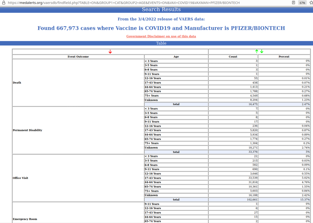Screen dimensions: 313x223
Task: Click Death count 16,475 total
Action: point(233,104)
